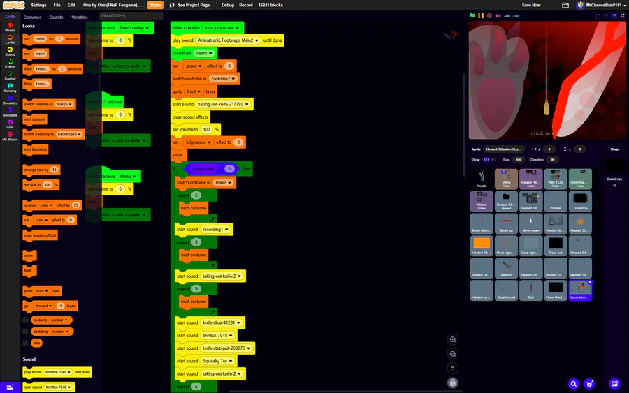629x393 pixels.
Task: Click the add extension button at the bottom left
Action: [x=10, y=387]
